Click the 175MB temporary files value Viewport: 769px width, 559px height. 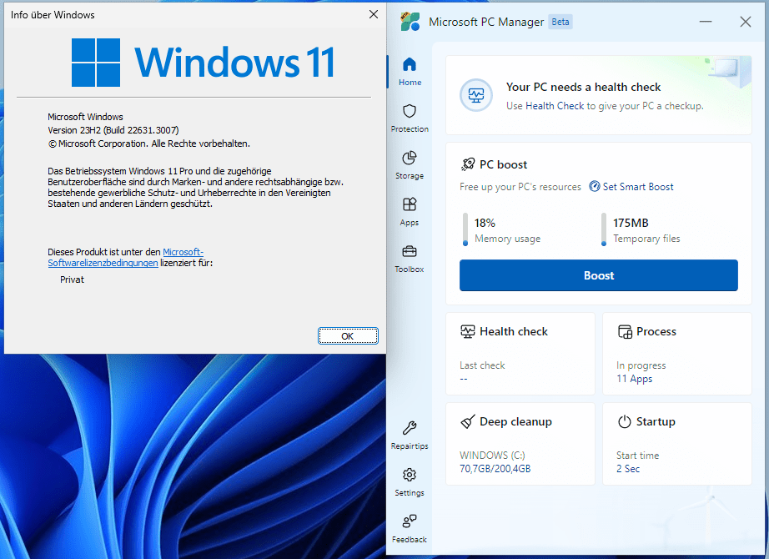point(631,223)
